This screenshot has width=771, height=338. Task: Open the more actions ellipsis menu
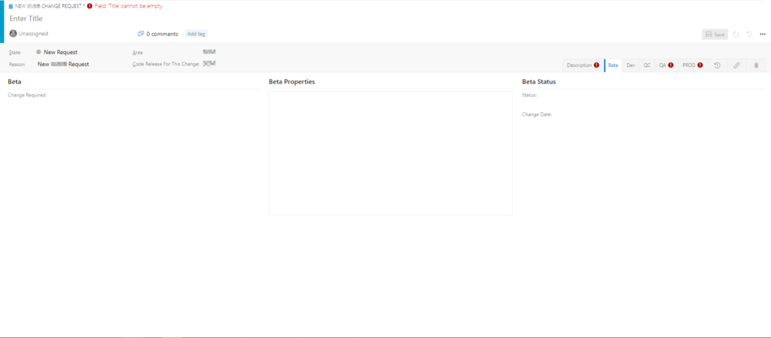coord(762,34)
